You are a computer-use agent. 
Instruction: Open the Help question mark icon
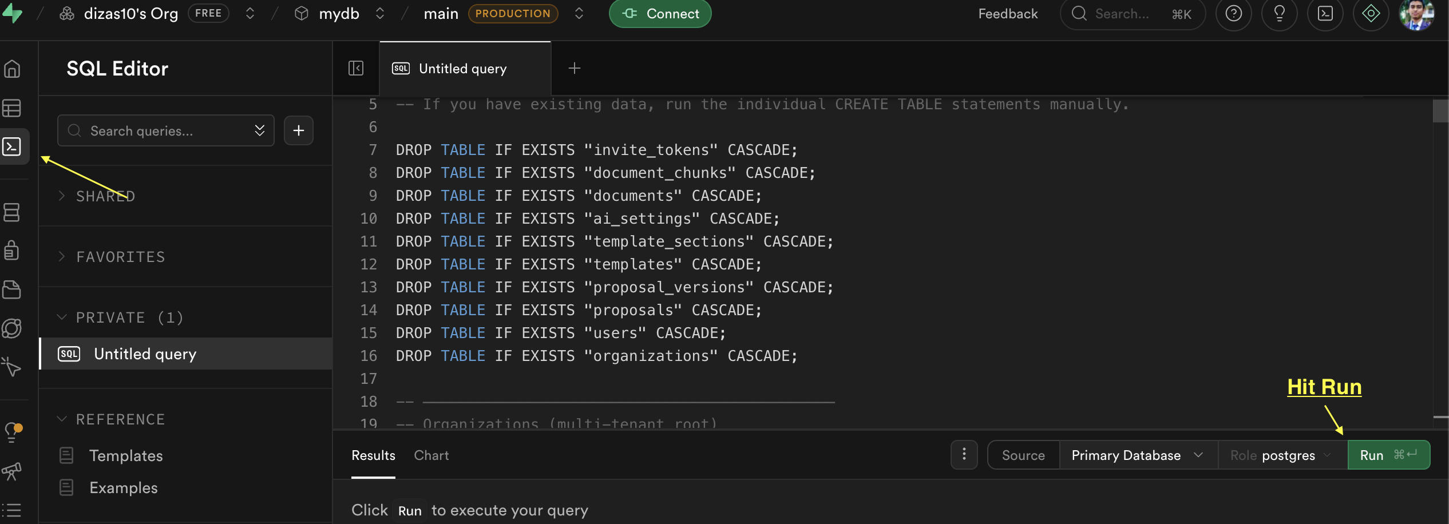pos(1234,13)
